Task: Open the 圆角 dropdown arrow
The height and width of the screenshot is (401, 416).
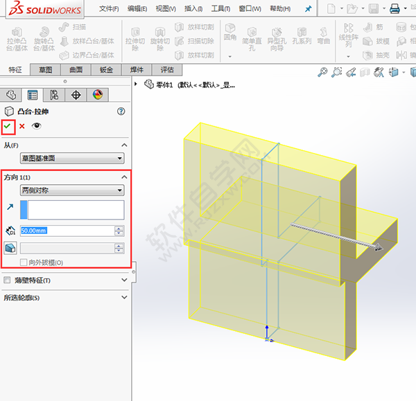Action: (230, 57)
